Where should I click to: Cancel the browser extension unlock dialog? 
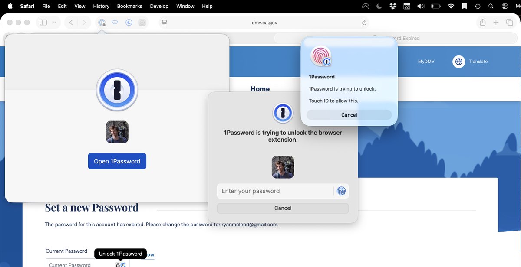pos(283,208)
